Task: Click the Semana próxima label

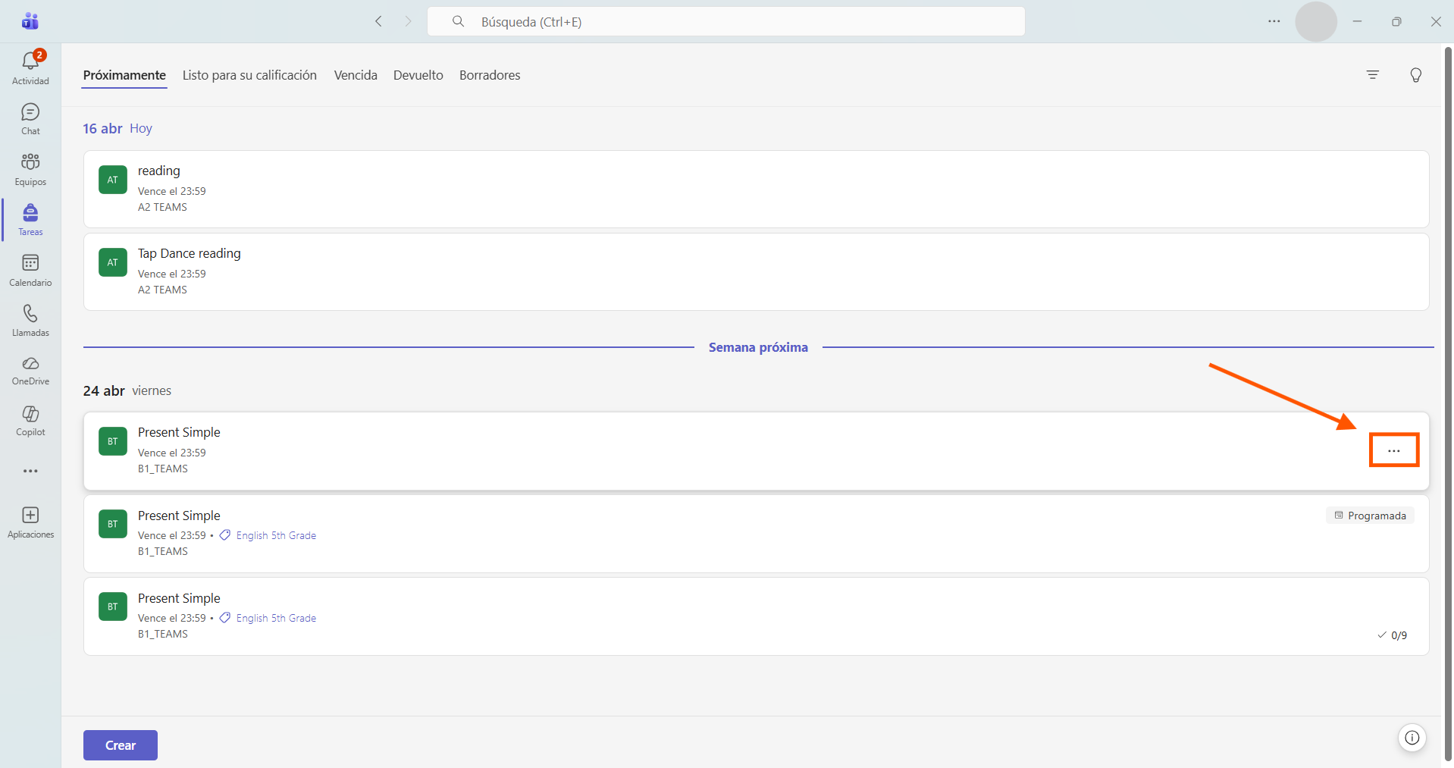Action: tap(758, 347)
